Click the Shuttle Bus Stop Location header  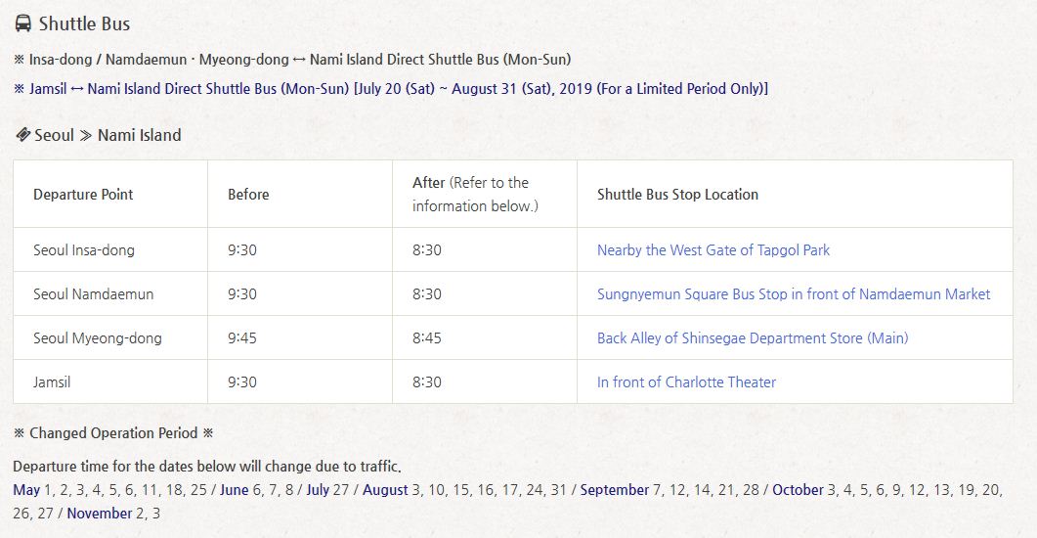pos(677,195)
